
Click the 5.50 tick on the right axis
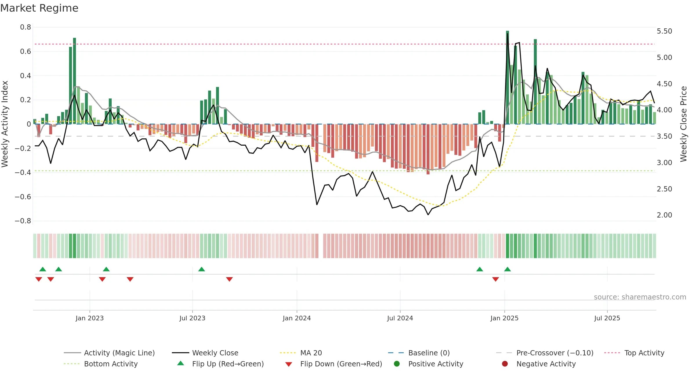coord(664,31)
